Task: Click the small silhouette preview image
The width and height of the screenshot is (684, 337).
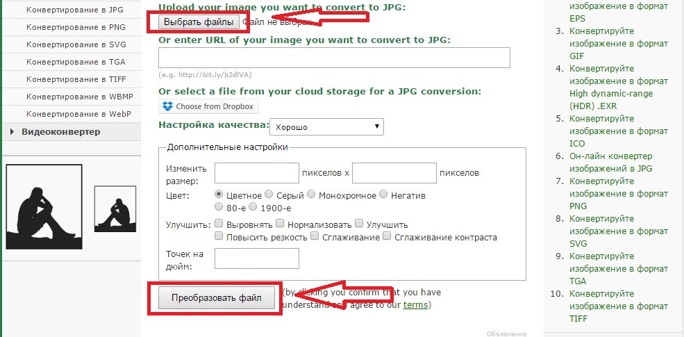Action: click(115, 208)
